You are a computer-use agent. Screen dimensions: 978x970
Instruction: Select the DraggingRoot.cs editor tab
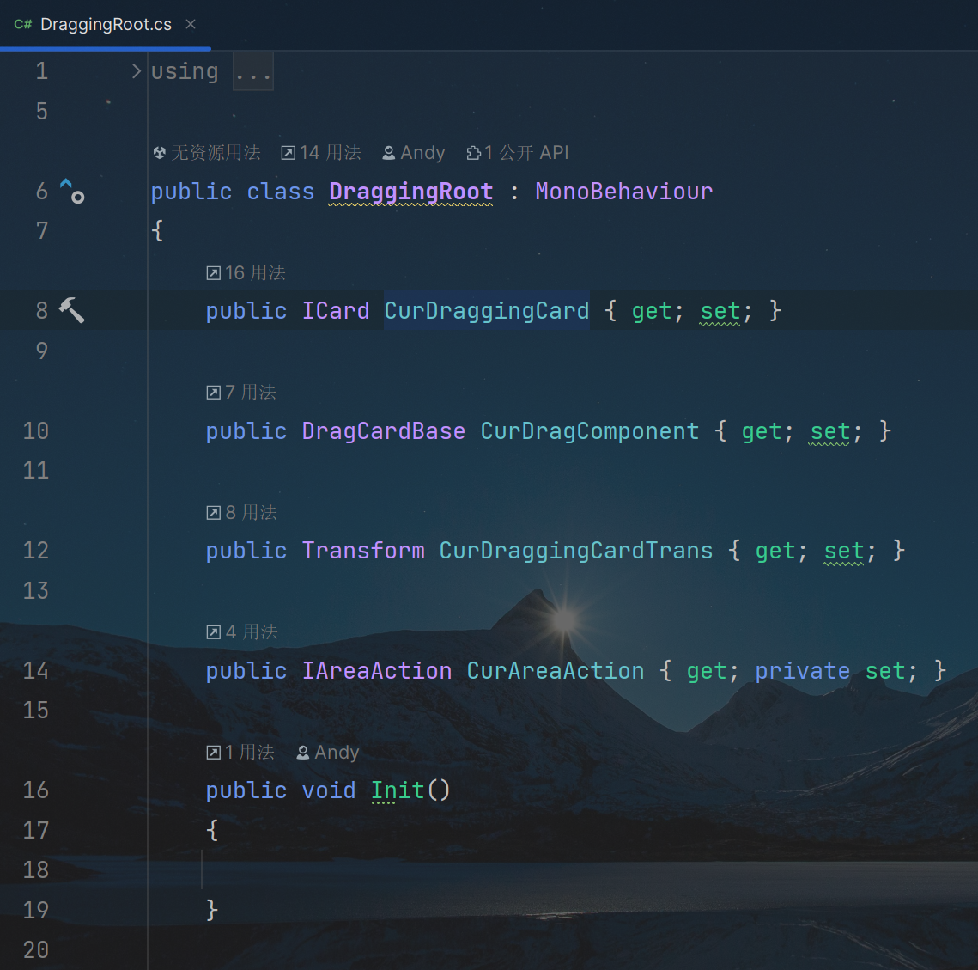point(106,24)
